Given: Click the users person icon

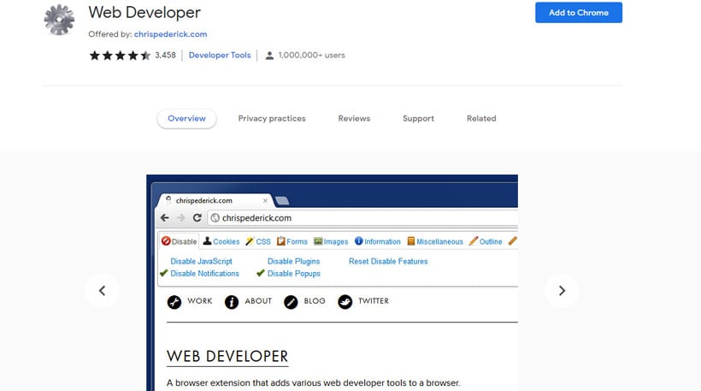Looking at the screenshot, I should pyautogui.click(x=269, y=56).
